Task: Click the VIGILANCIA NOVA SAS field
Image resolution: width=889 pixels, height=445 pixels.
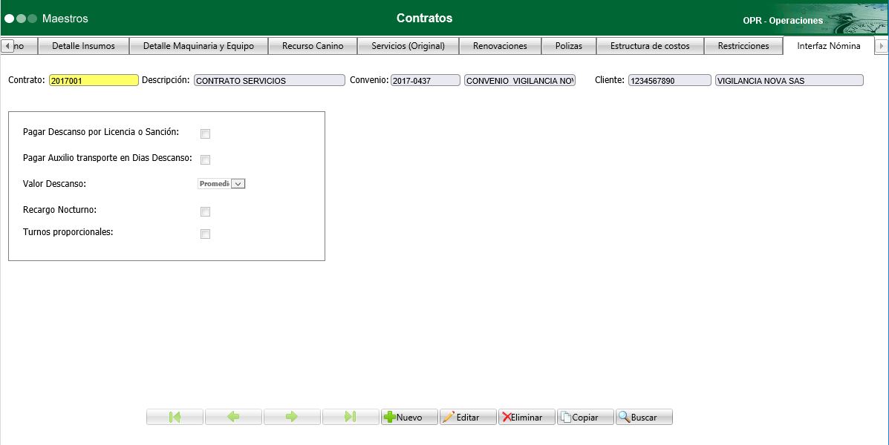Action: 789,80
